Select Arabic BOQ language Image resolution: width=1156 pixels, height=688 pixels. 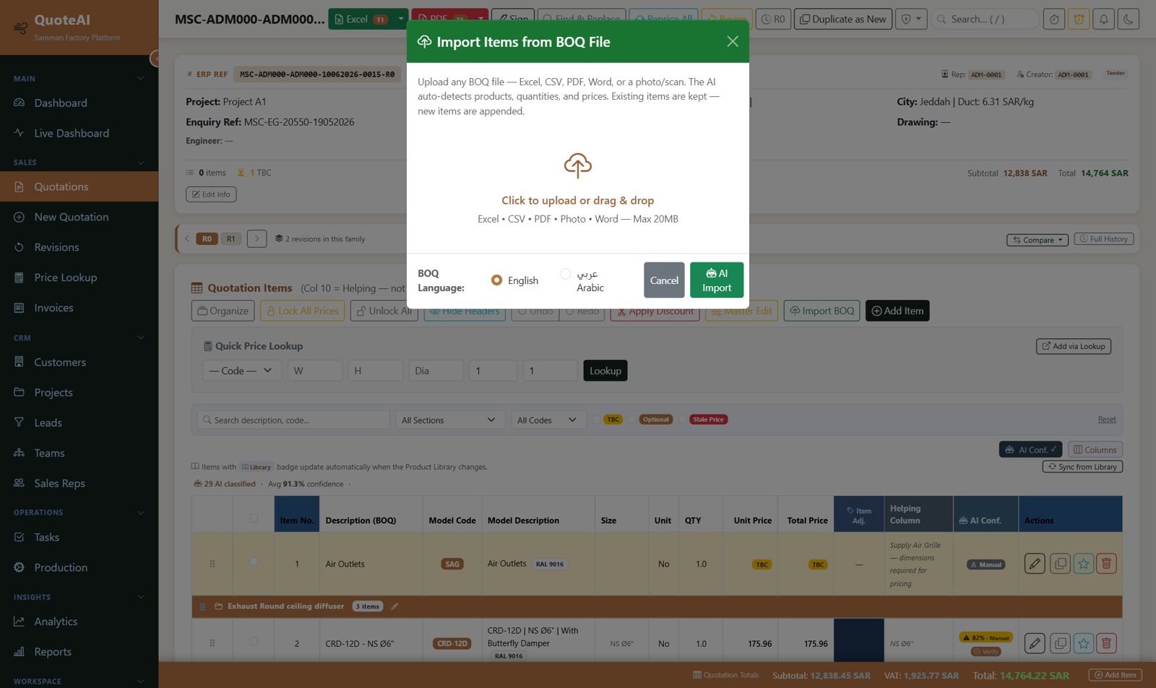point(566,274)
